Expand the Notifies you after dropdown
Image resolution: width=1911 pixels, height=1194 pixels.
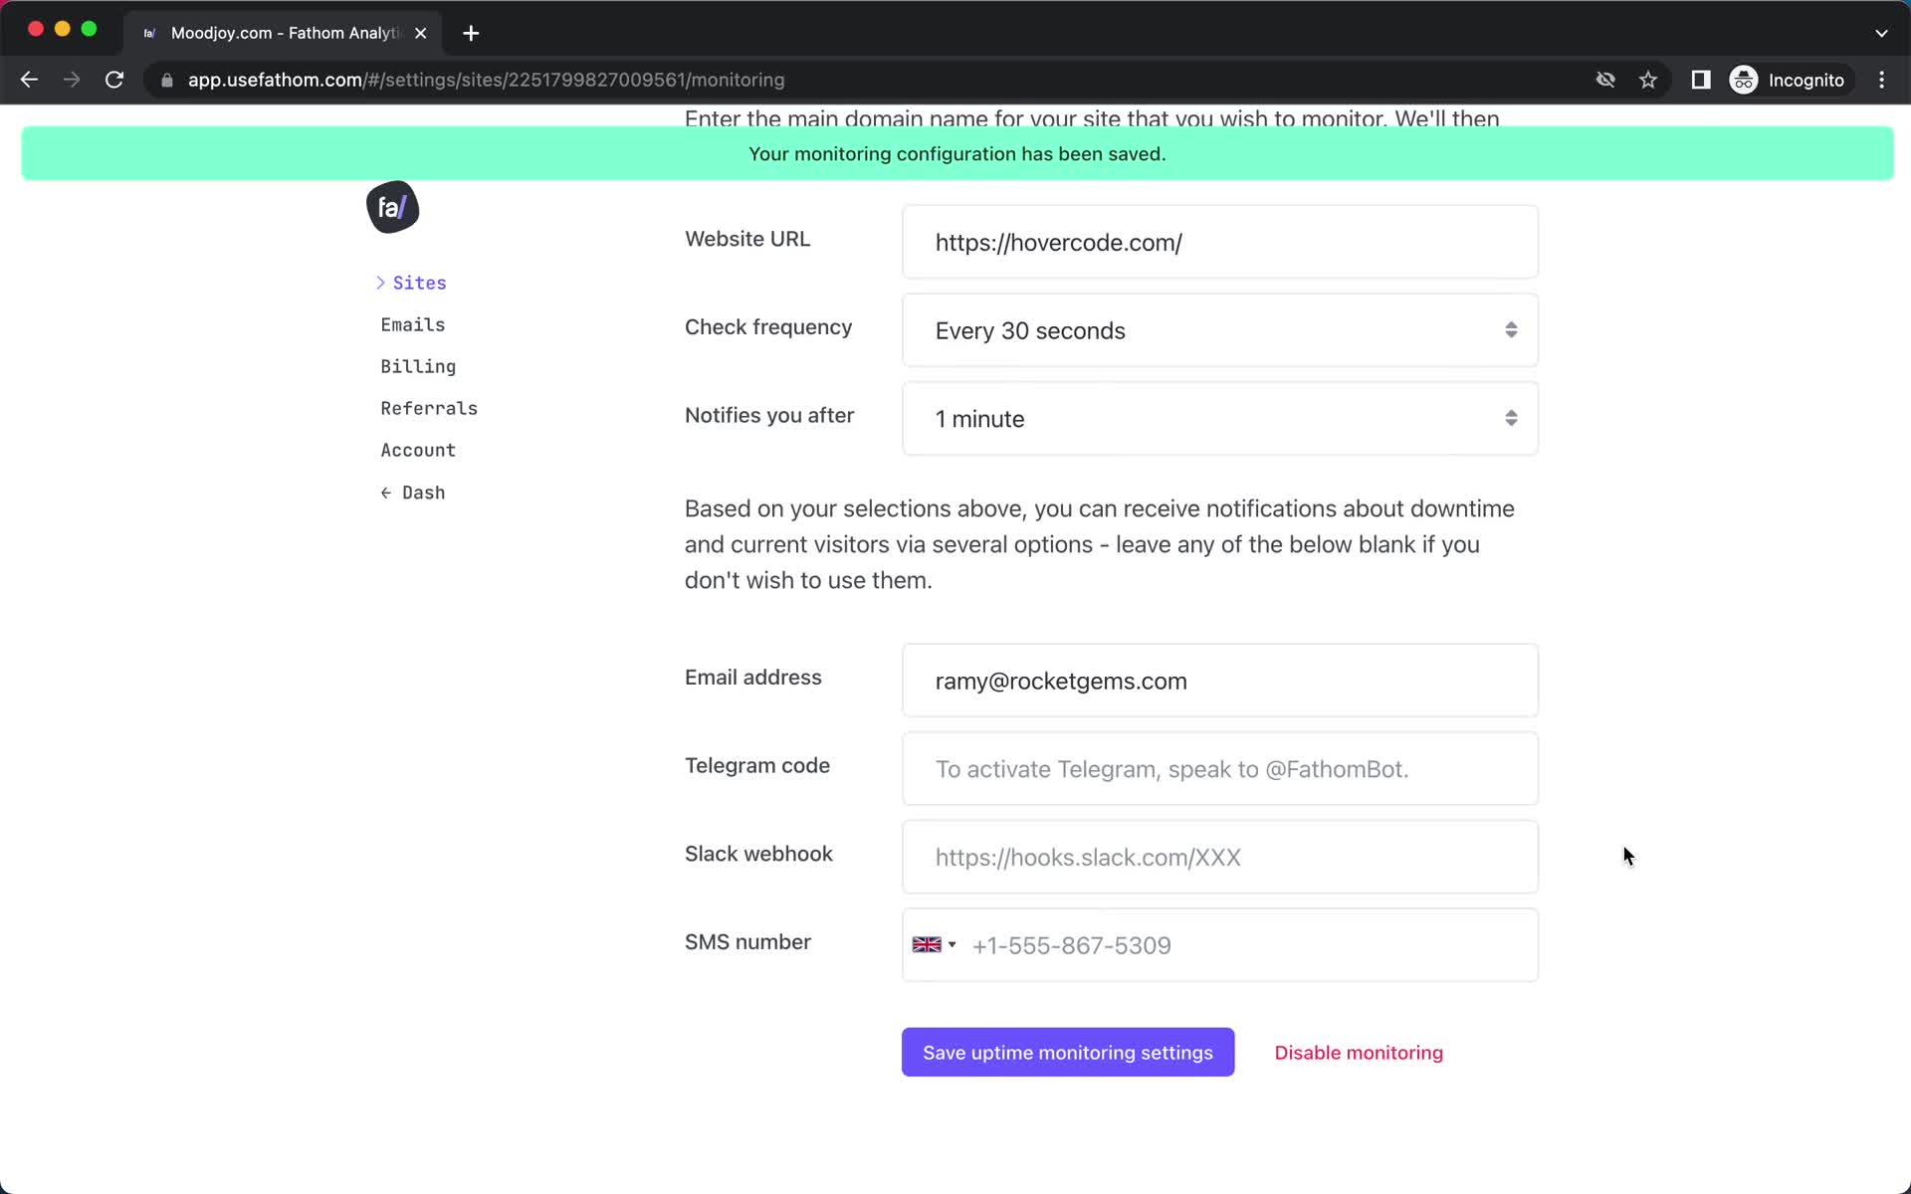coord(1220,418)
